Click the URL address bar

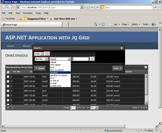(x=49, y=7)
